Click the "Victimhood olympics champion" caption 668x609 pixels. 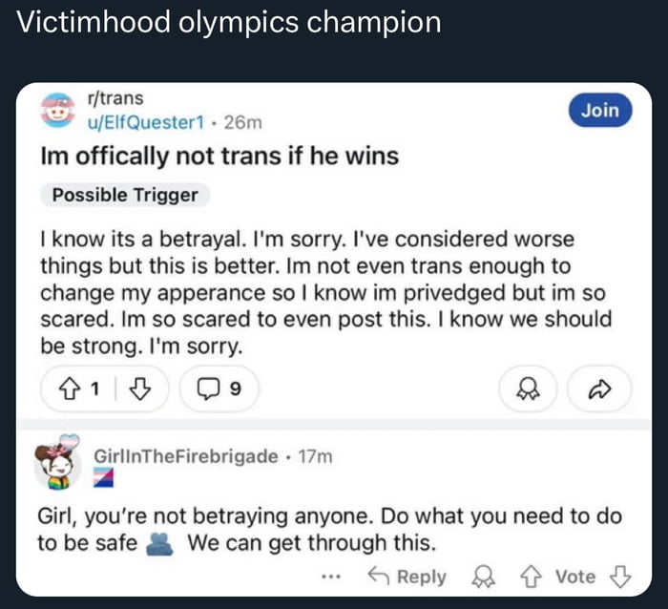[230, 25]
